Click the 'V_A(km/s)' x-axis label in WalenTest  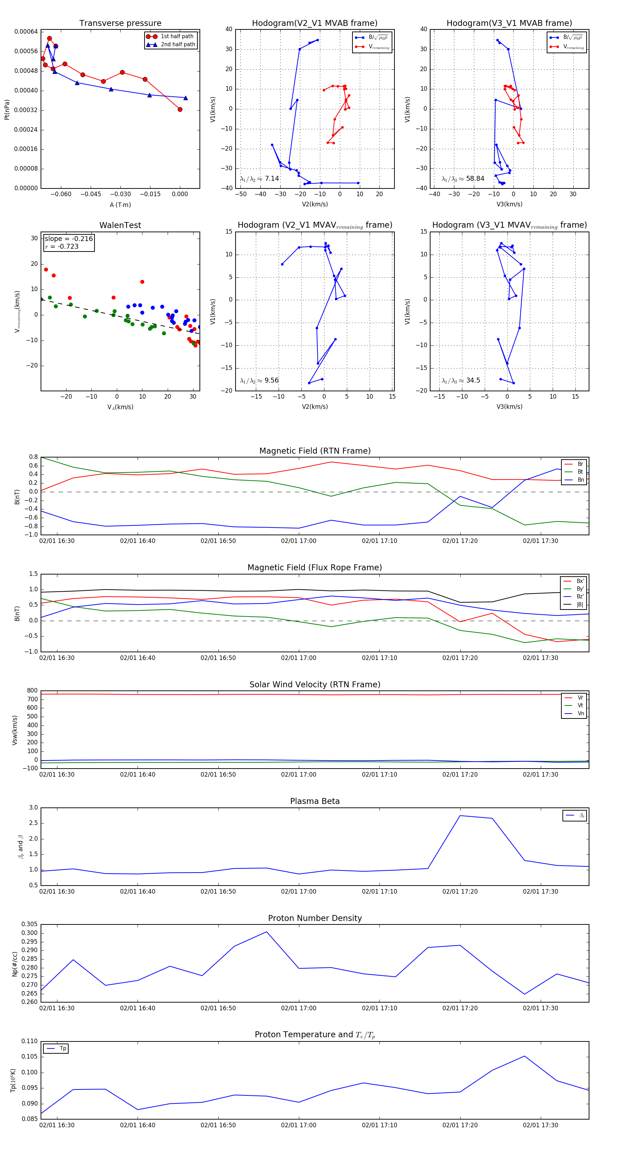tap(120, 407)
